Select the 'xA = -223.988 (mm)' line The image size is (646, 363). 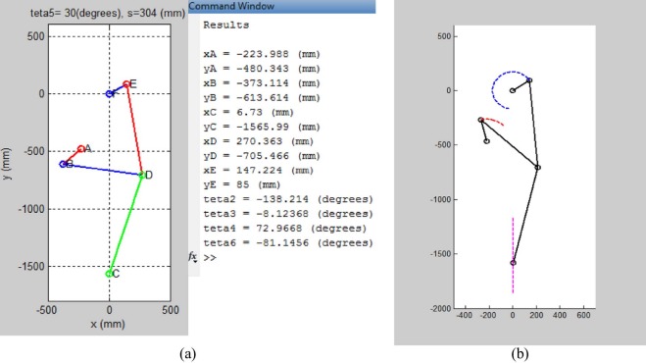point(262,54)
